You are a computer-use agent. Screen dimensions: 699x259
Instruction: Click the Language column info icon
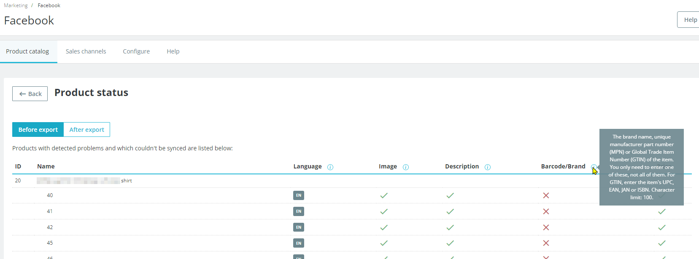[330, 167]
